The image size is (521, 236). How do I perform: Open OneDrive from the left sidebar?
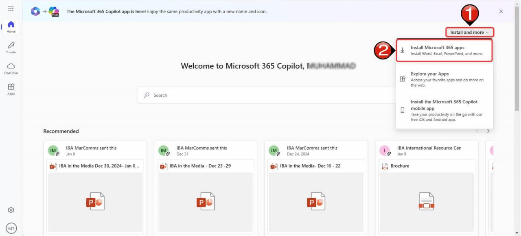(11, 68)
